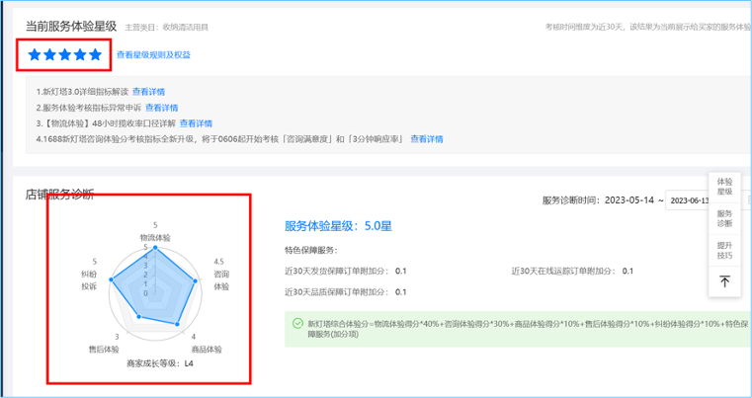The height and width of the screenshot is (398, 752).
Task: Click the 商品体验 radar axis label
Action: (206, 350)
